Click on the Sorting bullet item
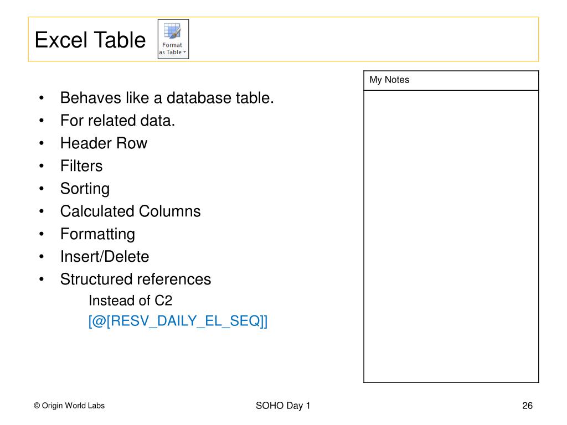This screenshot has height=425, width=567. point(85,189)
